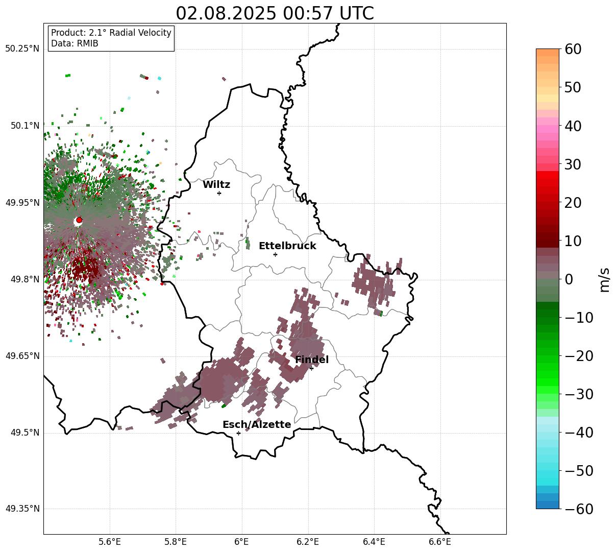
Task: Click the 6.6°E longitude tick label
Action: (x=440, y=541)
